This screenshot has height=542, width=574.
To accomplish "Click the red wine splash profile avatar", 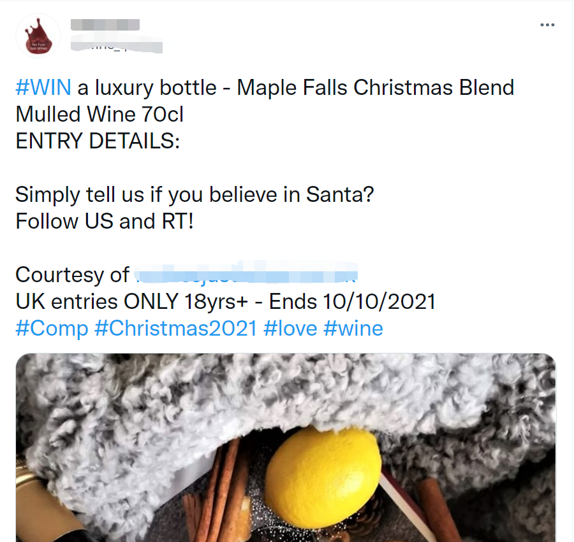I will pyautogui.click(x=38, y=35).
